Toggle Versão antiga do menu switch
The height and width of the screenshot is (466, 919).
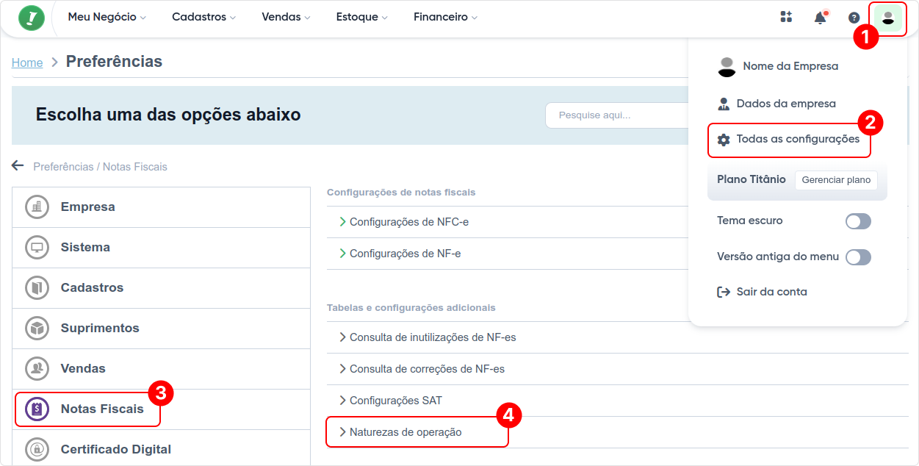pyautogui.click(x=858, y=257)
